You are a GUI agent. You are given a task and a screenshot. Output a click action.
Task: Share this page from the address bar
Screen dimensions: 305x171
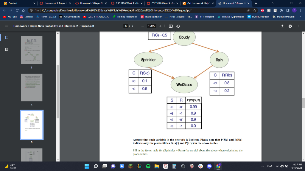pos(248,10)
